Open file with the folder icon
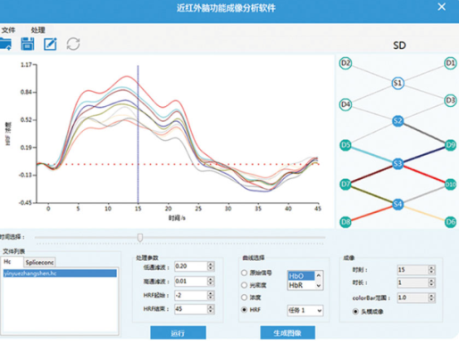This screenshot has height=343, width=459. pyautogui.click(x=5, y=44)
